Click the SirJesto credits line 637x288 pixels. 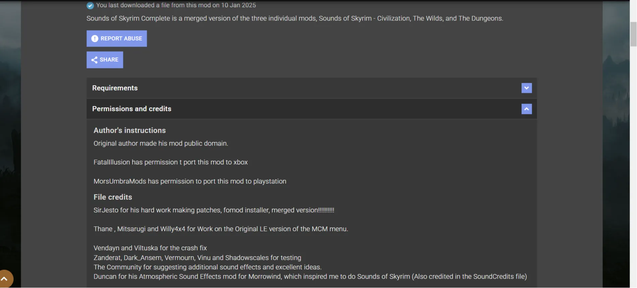coord(214,210)
